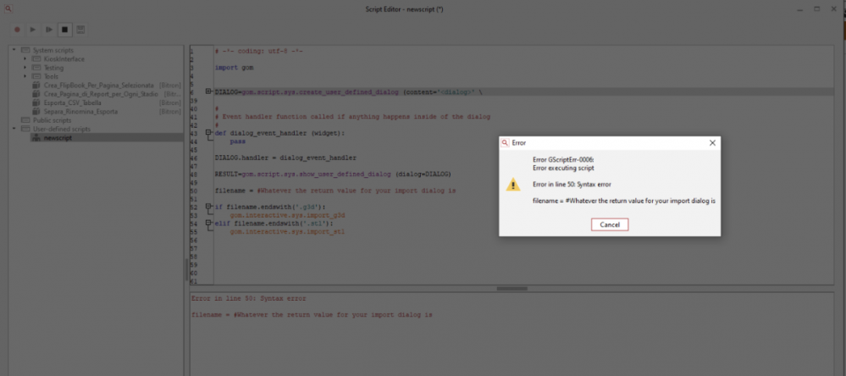Select the Tools folder row
The height and width of the screenshot is (376, 846).
tap(52, 76)
